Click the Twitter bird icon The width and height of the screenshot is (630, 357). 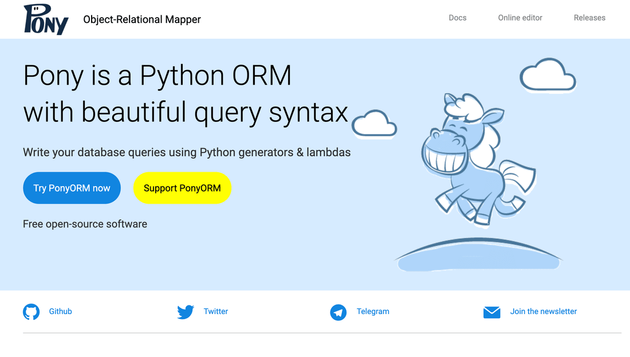(x=186, y=312)
